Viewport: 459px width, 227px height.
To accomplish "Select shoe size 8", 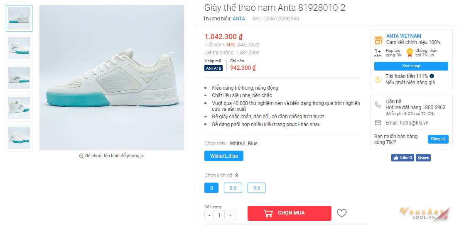I will (x=211, y=188).
